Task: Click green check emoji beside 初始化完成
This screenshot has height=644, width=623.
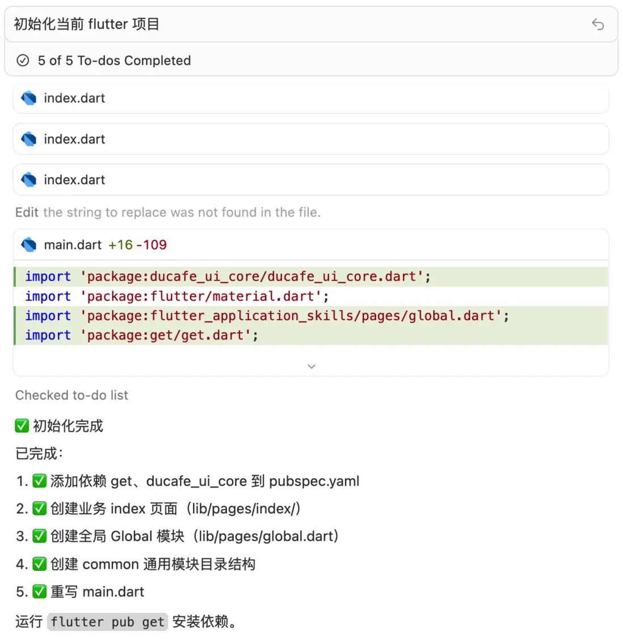Action: pos(22,426)
